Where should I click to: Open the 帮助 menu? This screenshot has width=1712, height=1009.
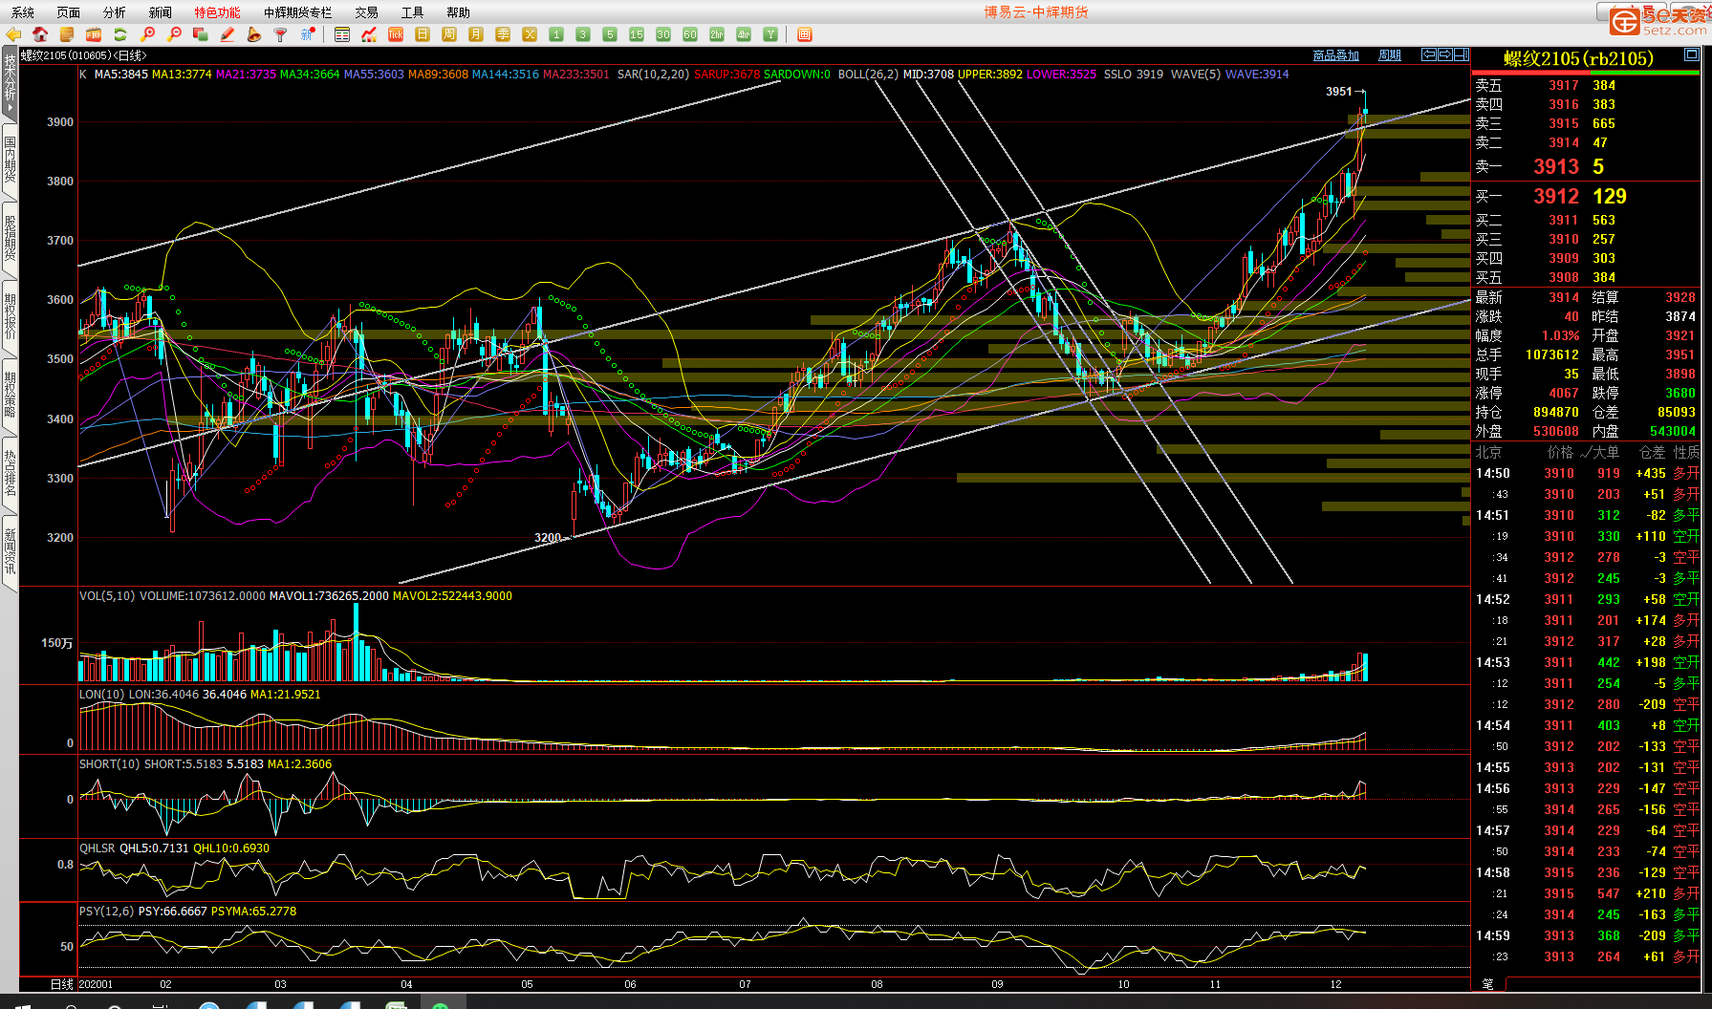pos(459,12)
